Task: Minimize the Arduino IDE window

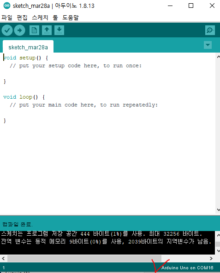Action: [x=170, y=6]
